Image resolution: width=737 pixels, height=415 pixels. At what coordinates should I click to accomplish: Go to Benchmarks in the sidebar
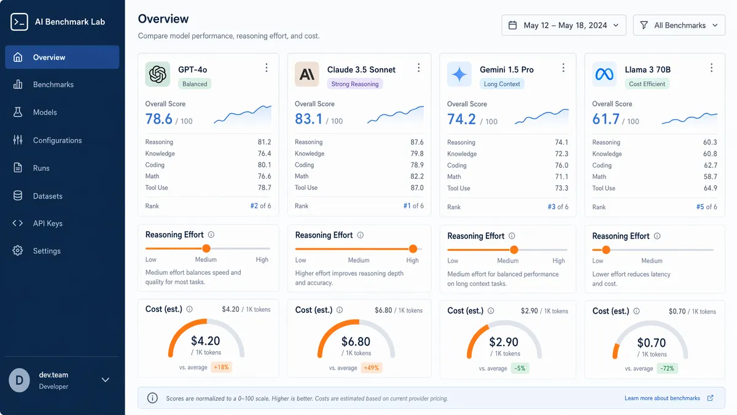(62, 85)
